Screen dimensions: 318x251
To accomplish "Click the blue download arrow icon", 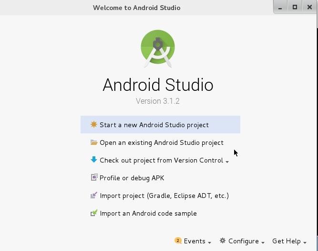I will coord(94,160).
